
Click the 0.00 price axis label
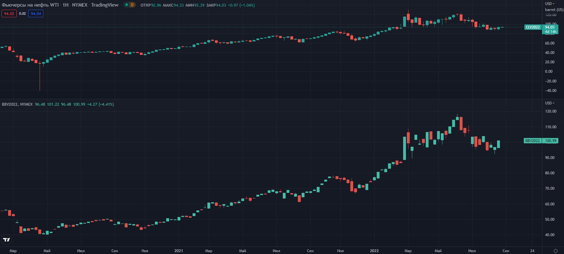pyautogui.click(x=549, y=71)
